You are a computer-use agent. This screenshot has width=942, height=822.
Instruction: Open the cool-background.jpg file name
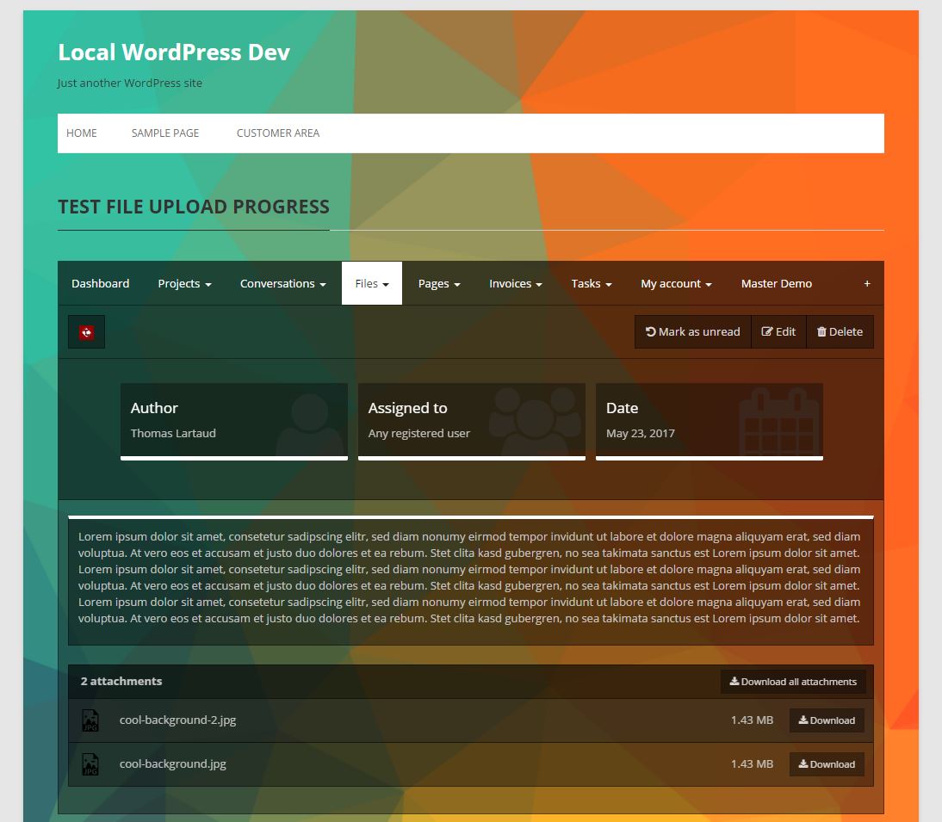coord(173,763)
